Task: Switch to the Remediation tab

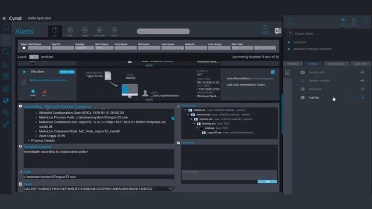Action: 337,64
